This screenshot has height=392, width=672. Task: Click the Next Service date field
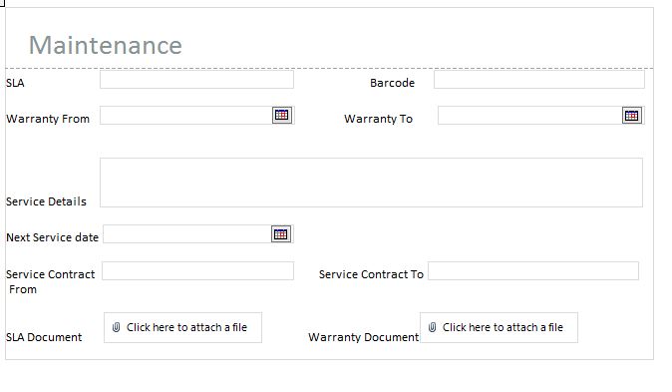[187, 234]
